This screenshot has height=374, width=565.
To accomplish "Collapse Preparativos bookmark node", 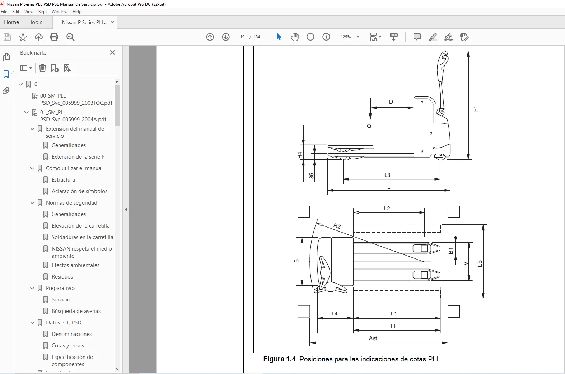I will point(32,288).
